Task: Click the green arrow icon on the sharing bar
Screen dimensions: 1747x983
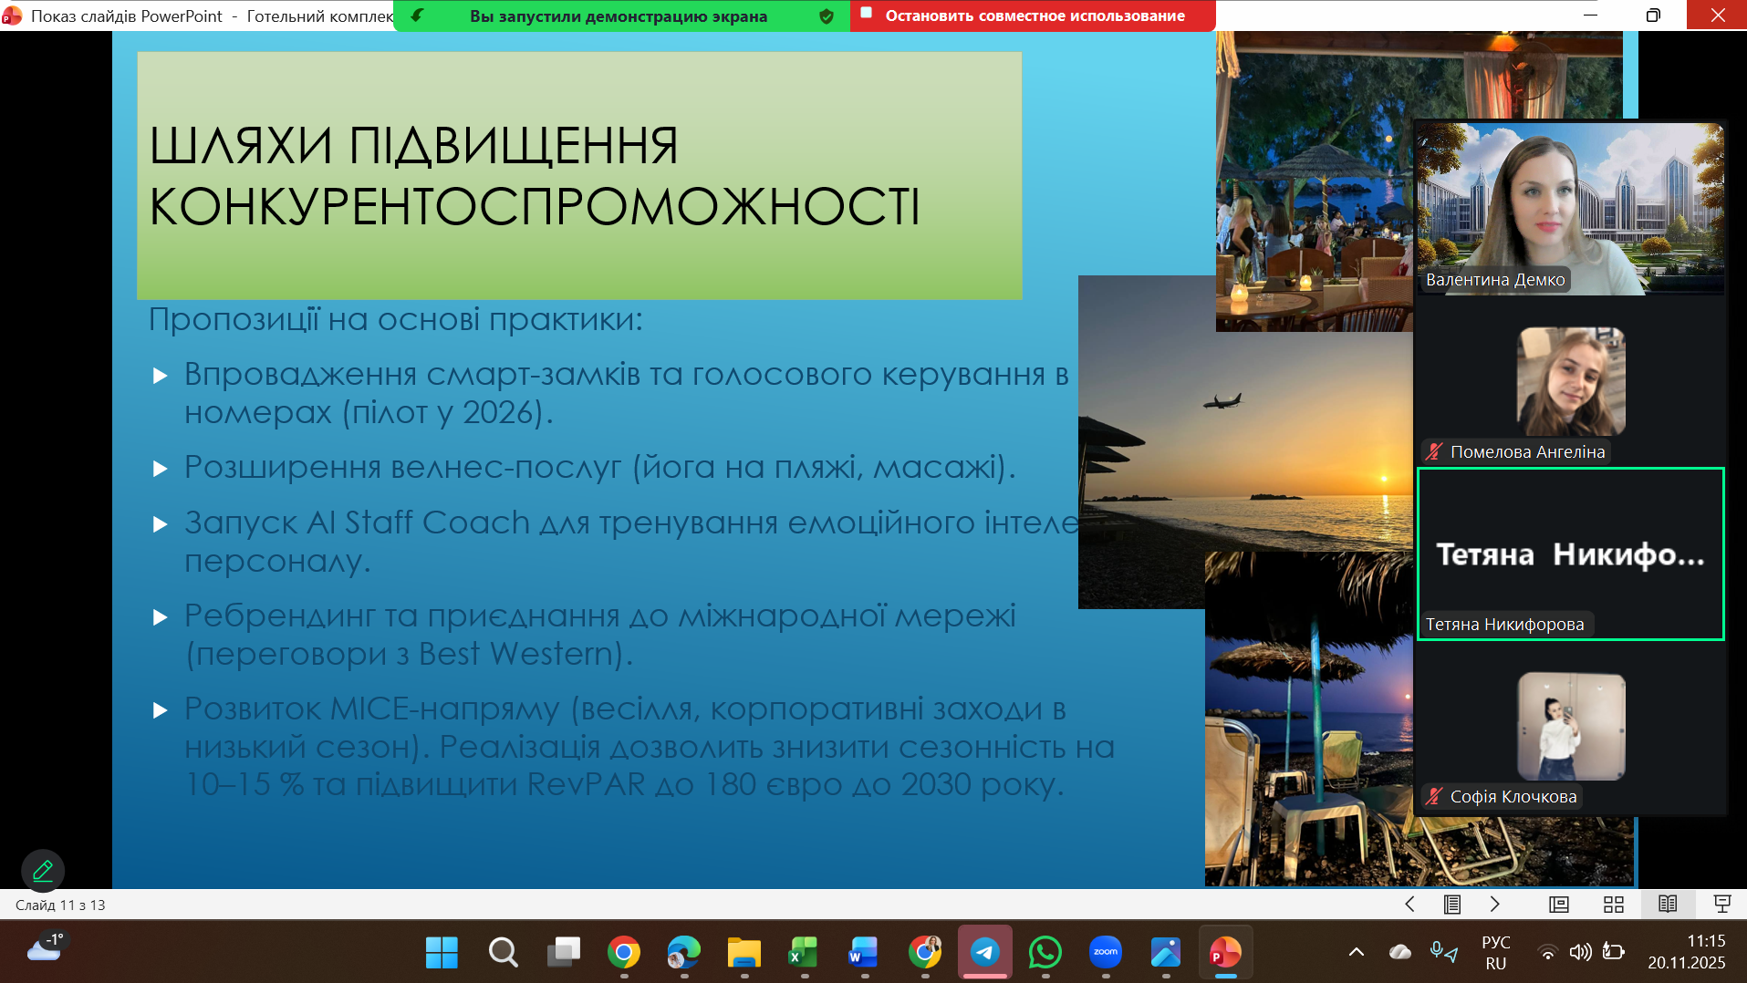Action: click(418, 16)
